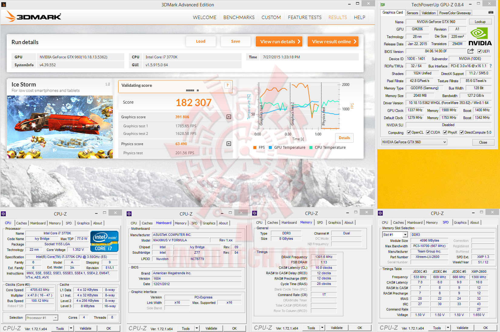Screen dimensions: 500x332
Task: Toggle the DirectCompute 5.0 checkbox
Action: pyautogui.click(x=462, y=132)
